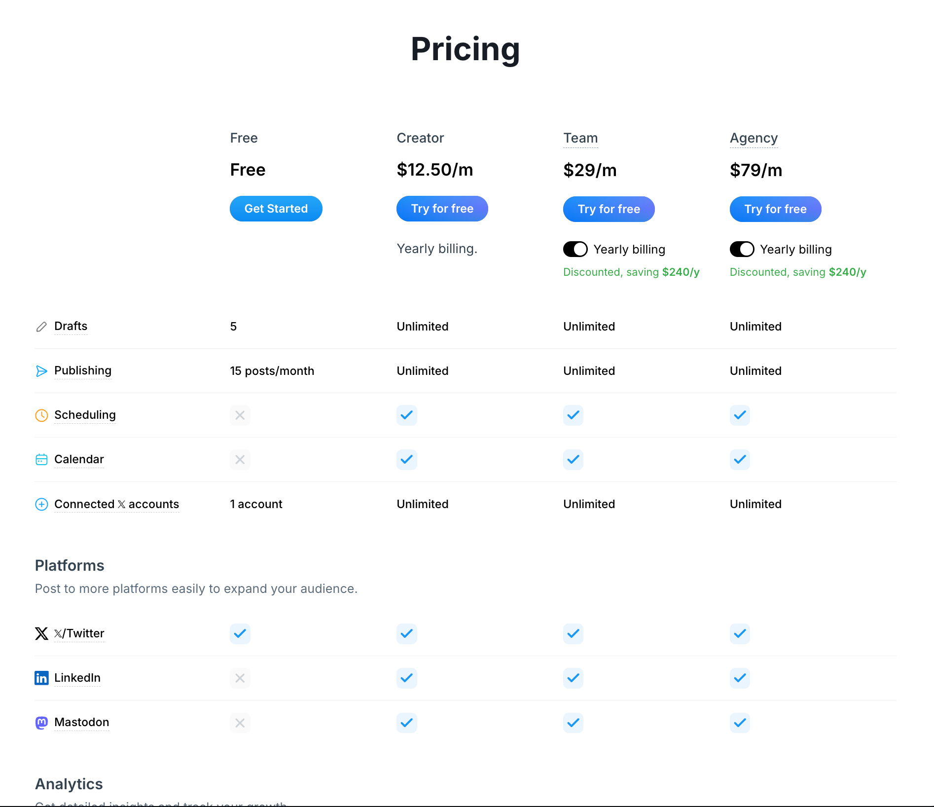
Task: Click Agency plan Mastodon checkmark
Action: tap(740, 723)
